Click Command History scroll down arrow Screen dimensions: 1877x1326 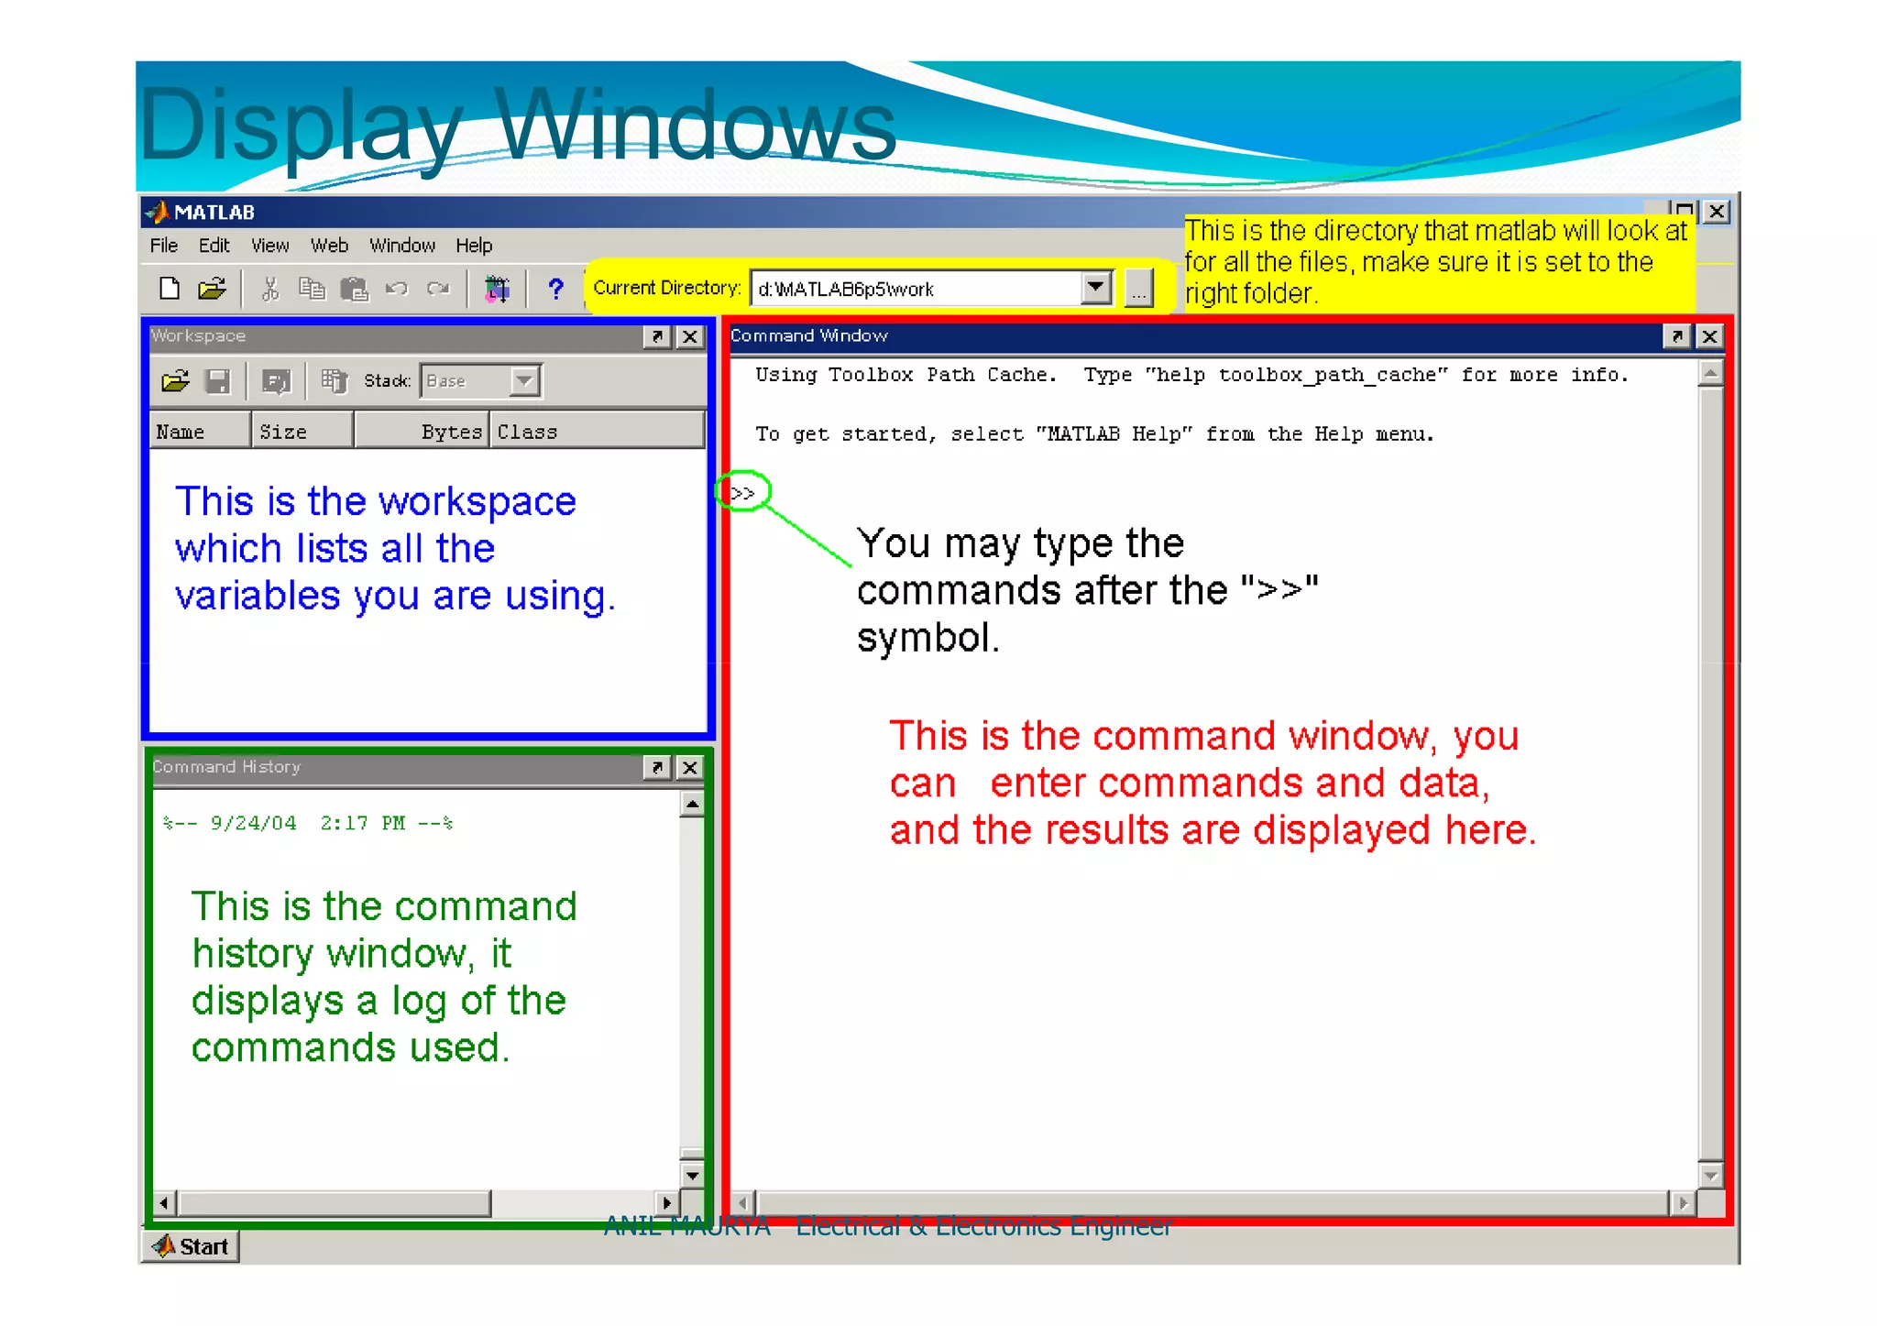(692, 1175)
